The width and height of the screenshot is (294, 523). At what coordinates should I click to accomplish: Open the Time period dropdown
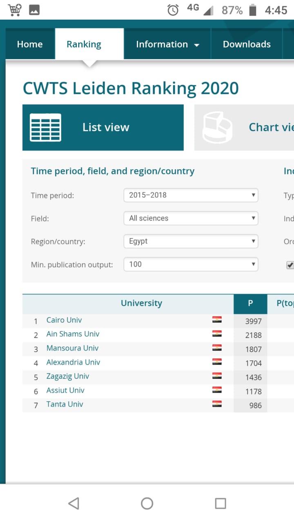191,195
